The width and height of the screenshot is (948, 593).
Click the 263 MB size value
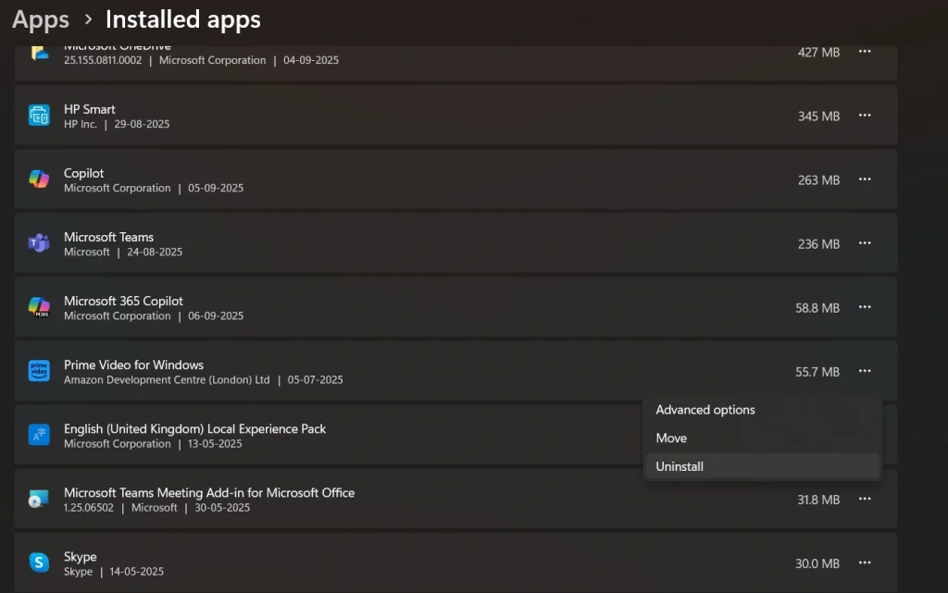click(x=818, y=180)
